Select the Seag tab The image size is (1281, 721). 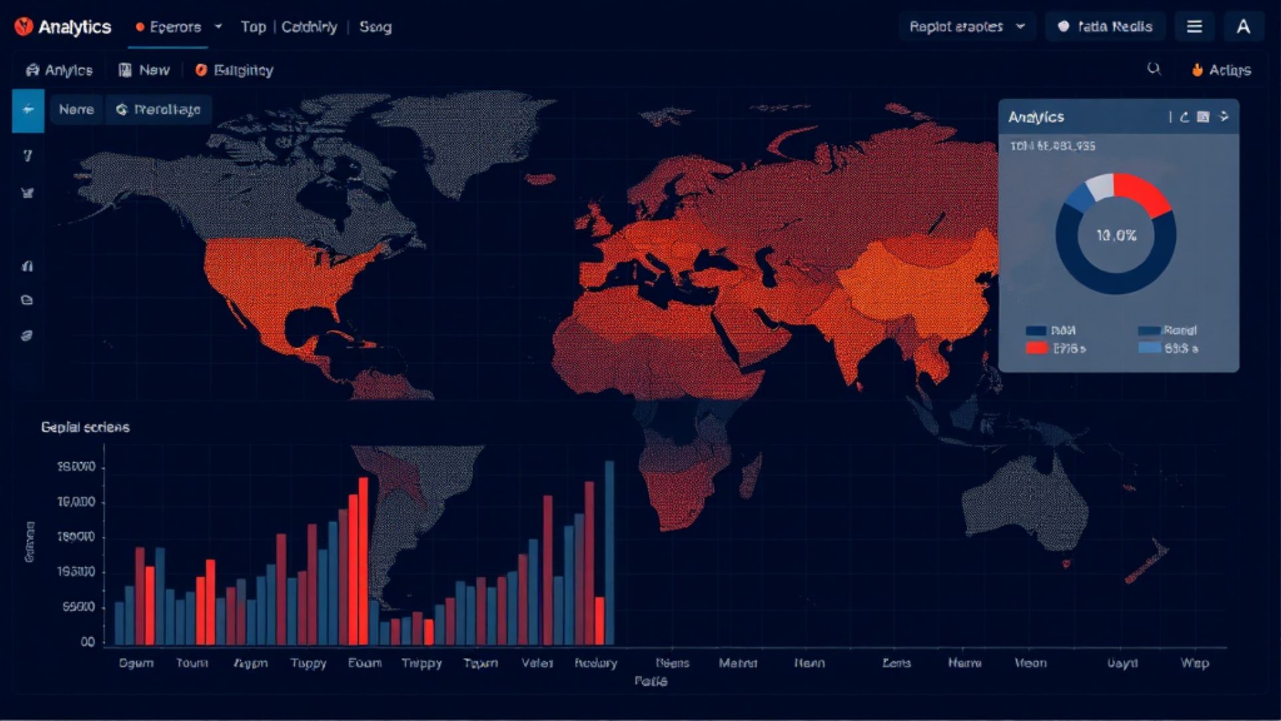375,27
